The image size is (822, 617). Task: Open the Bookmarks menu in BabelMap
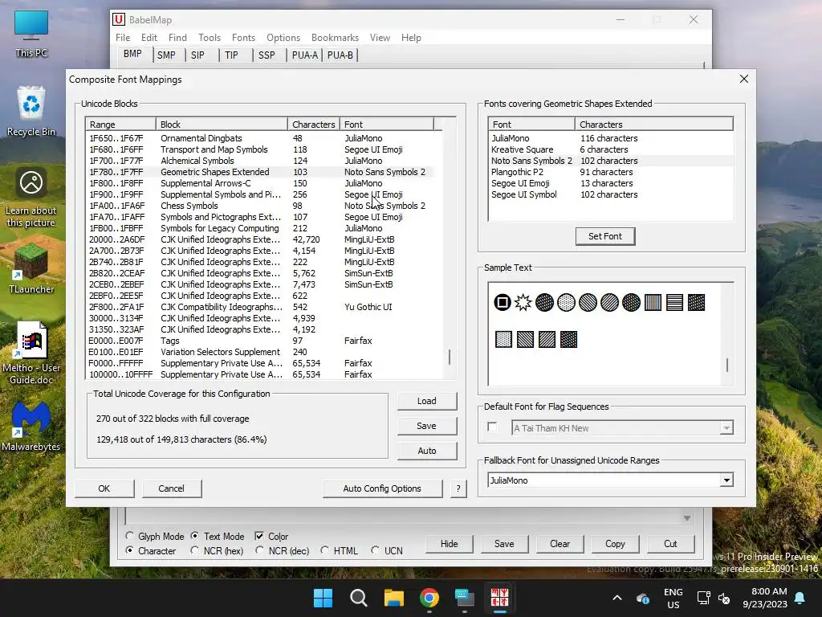[335, 37]
